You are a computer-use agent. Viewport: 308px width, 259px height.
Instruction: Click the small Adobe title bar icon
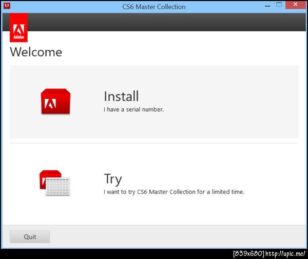(x=7, y=6)
